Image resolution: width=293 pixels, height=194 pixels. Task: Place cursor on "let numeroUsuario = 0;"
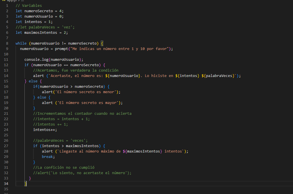(x=40, y=16)
